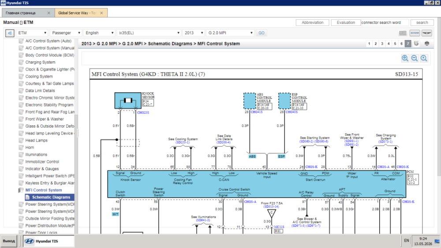Open document icon next to Schematic Diagrams
Image resolution: width=441 pixels, height=248 pixels.
pos(27,197)
